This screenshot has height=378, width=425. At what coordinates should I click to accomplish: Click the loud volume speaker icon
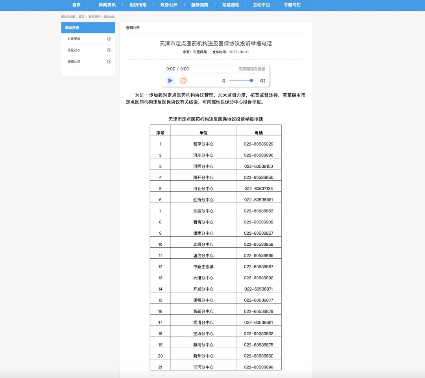click(262, 81)
